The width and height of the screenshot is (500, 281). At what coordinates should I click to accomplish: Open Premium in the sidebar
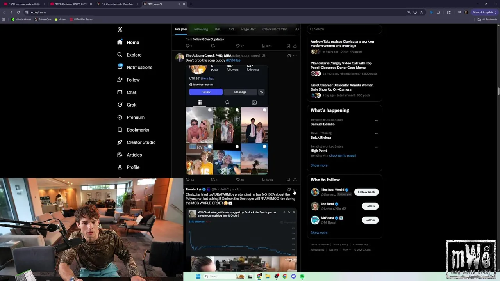tap(130, 117)
